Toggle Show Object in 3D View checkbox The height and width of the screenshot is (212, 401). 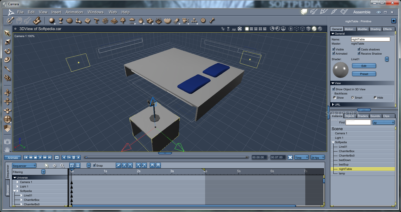pyautogui.click(x=334, y=89)
